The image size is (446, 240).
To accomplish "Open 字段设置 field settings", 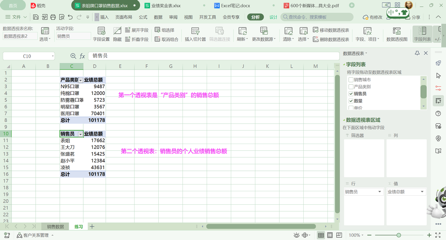I will pos(101,34).
